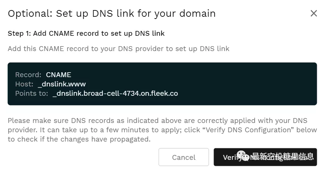Screen dimensions: 325x171
Task: Select the _dnslink.broad-cell-4734.on.fleek.co target value
Action: pyautogui.click(x=115, y=94)
